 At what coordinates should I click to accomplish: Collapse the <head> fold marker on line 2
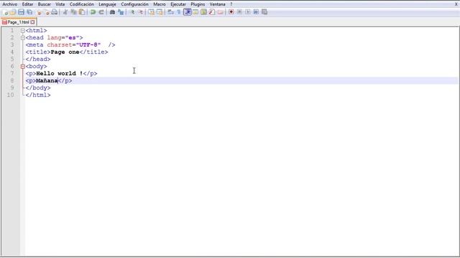click(x=22, y=38)
